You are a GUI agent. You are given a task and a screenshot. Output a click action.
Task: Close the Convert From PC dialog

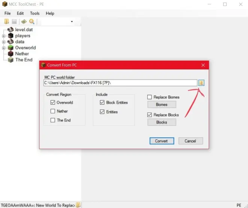coord(203,65)
